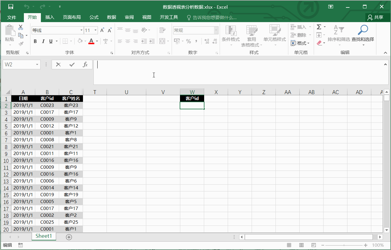Click the increase indent icon
This screenshot has height=250, width=391.
(x=152, y=41)
